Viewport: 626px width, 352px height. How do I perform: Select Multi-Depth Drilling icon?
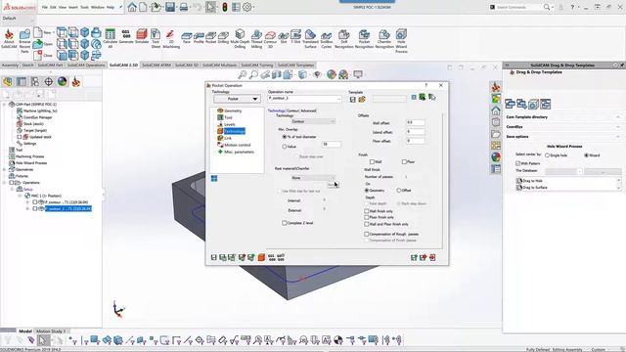point(240,38)
